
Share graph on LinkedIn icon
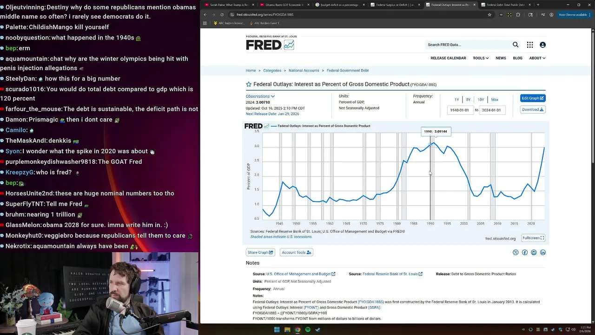click(x=543, y=252)
